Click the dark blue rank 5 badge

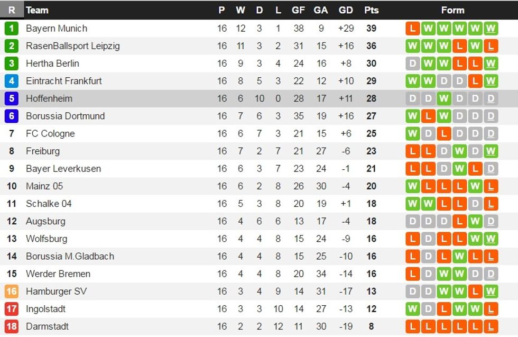point(12,98)
